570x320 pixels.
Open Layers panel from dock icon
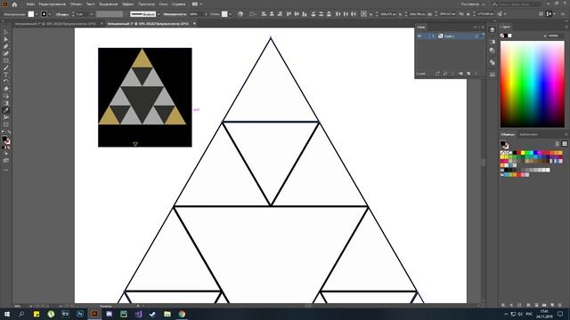[493, 30]
